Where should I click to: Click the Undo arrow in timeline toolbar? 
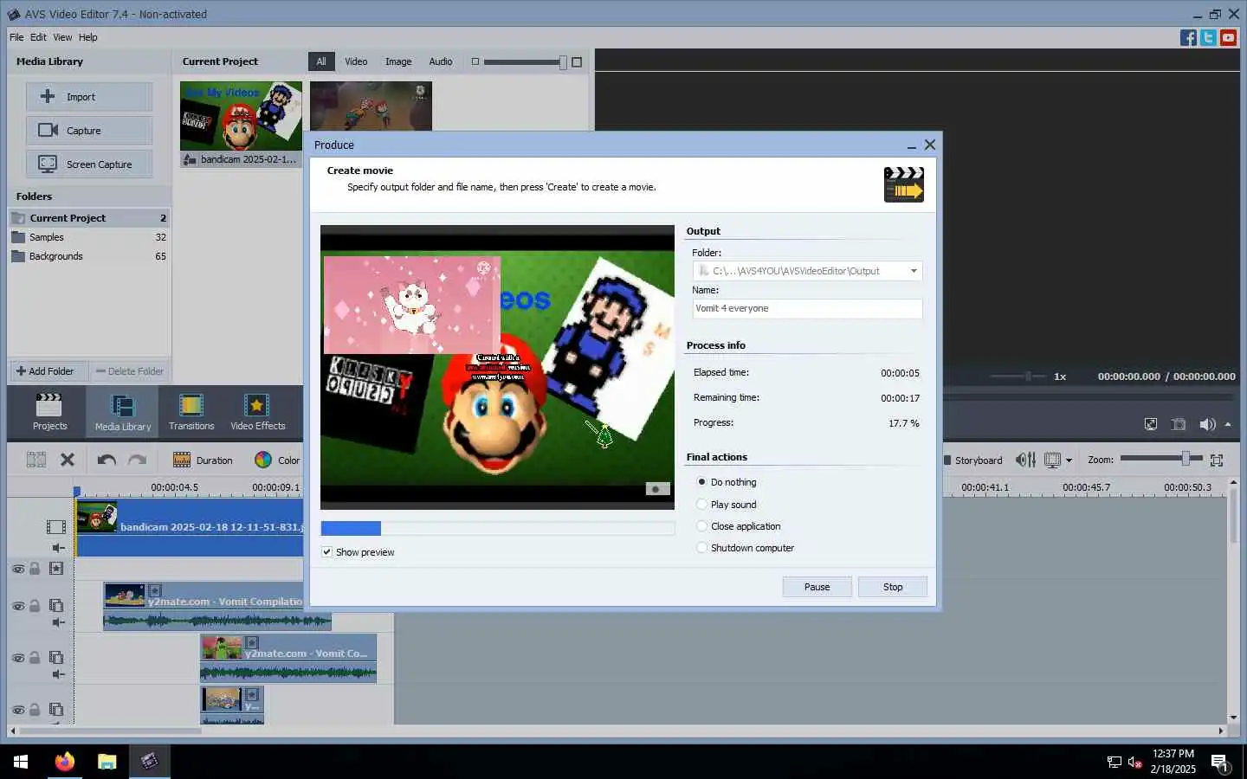[x=107, y=460]
